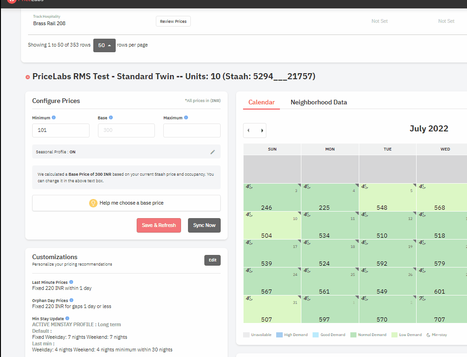The width and height of the screenshot is (467, 357).
Task: Click the Base price info icon
Action: tap(111, 117)
